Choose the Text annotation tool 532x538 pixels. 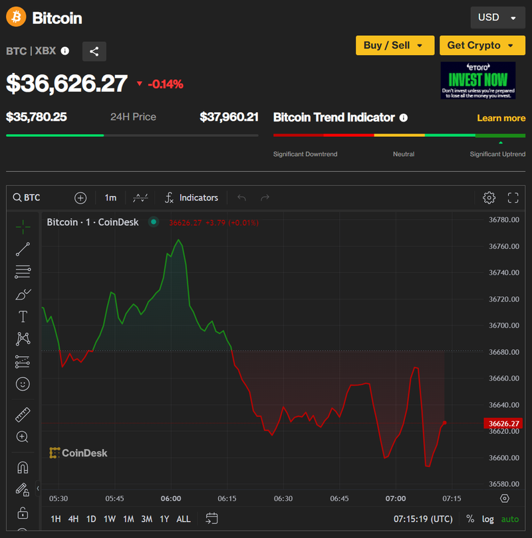click(23, 316)
